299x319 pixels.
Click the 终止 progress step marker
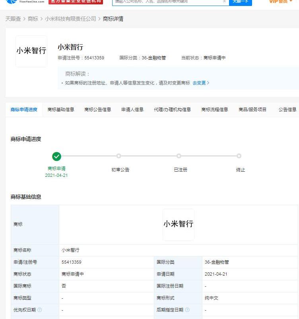pos(239,156)
